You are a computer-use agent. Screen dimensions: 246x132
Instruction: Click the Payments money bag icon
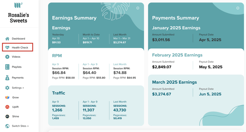7,78
